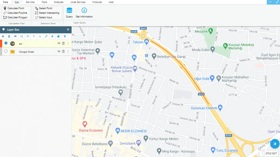Open the Modules ribbon tab

(97, 2)
